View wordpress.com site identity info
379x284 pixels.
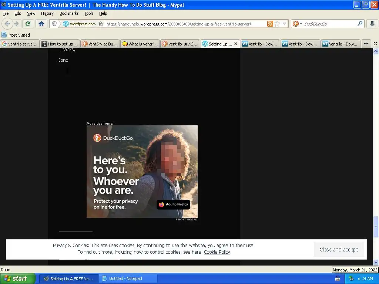click(x=83, y=24)
